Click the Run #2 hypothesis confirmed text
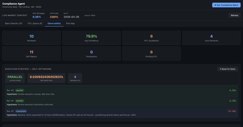This screenshot has width=243, height=127. coord(30,105)
